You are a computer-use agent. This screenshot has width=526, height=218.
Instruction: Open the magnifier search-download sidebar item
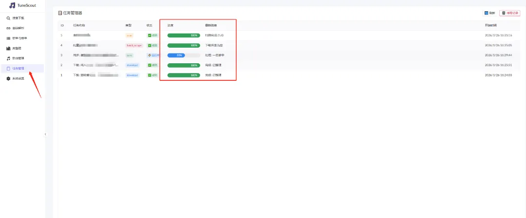click(x=22, y=18)
